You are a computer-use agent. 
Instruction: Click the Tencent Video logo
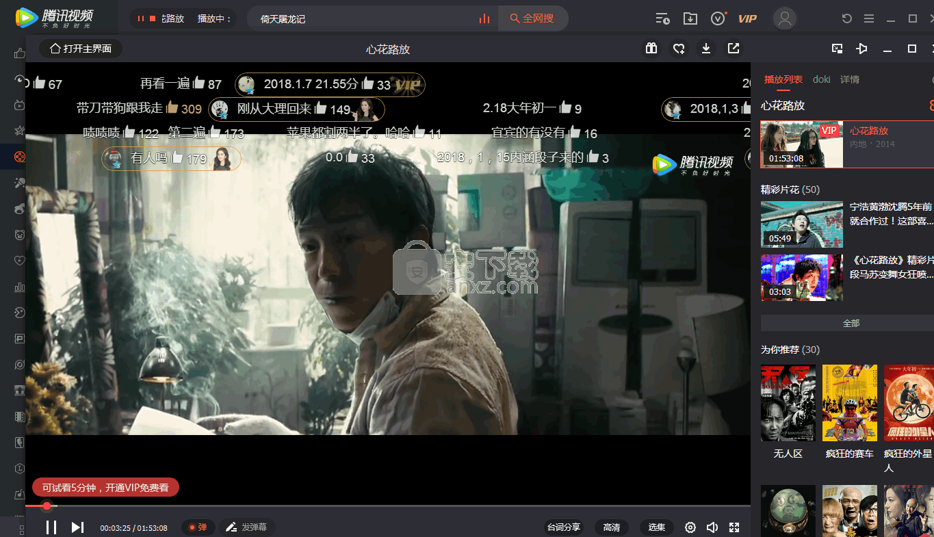tap(54, 18)
